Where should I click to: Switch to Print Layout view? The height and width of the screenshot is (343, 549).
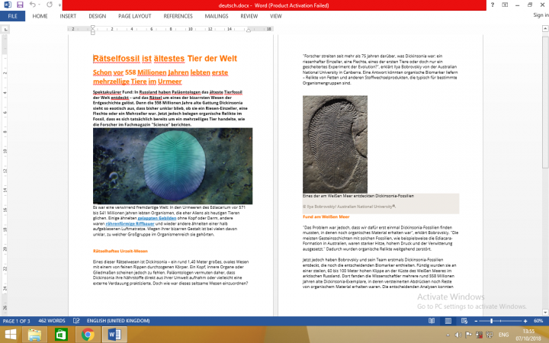(x=448, y=321)
